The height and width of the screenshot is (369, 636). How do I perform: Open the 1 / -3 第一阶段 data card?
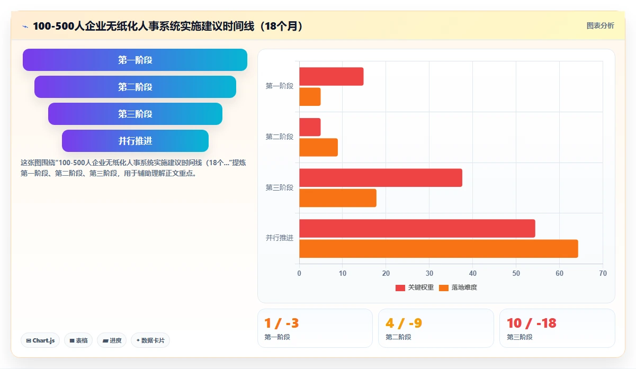(315, 328)
